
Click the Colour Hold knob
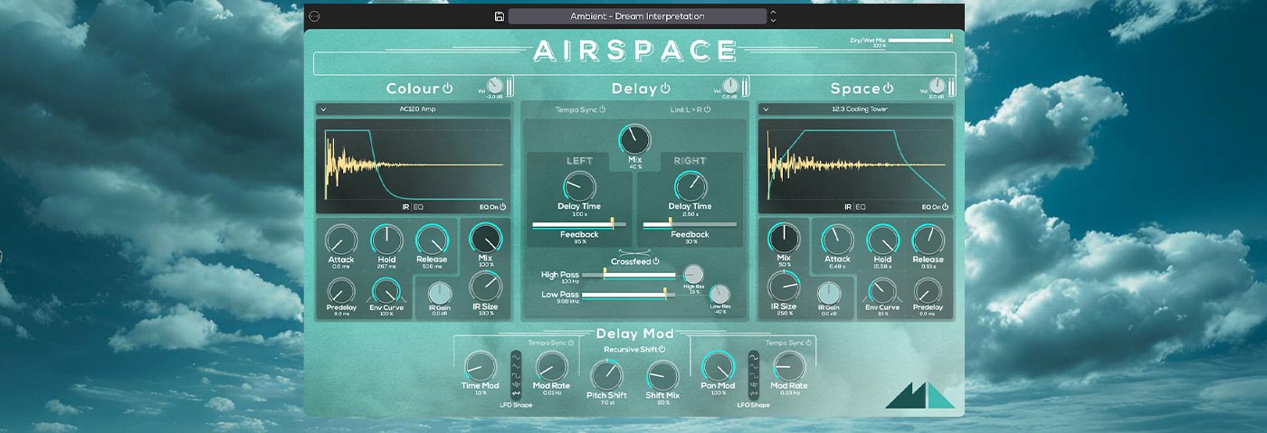click(386, 240)
